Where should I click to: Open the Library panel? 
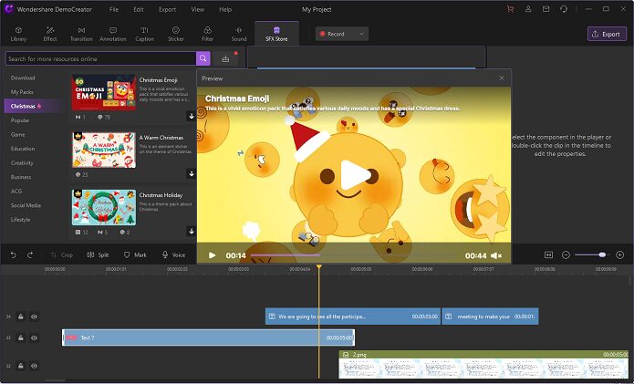click(x=18, y=34)
